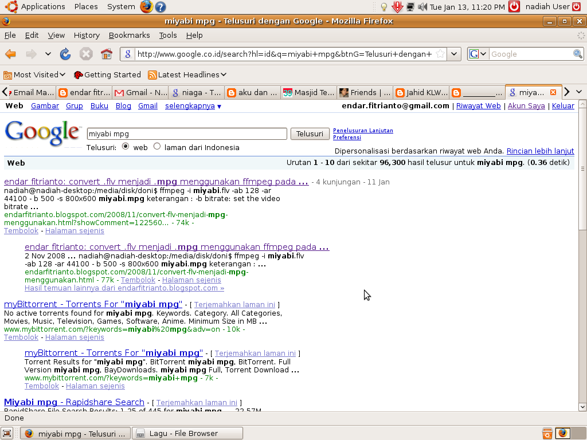Open the History menu
The image size is (587, 440).
tap(87, 35)
